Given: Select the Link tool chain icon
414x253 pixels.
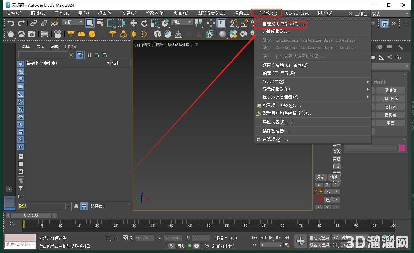Looking at the screenshot, I should (34, 23).
